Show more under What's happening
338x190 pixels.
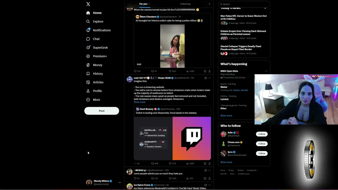tap(226, 116)
